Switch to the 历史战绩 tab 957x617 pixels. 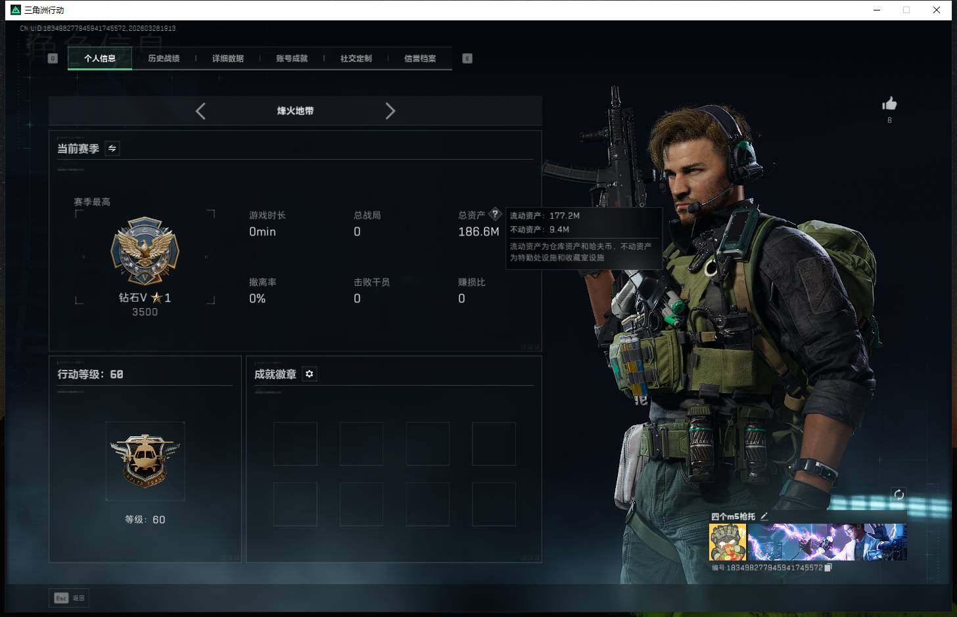click(x=164, y=58)
